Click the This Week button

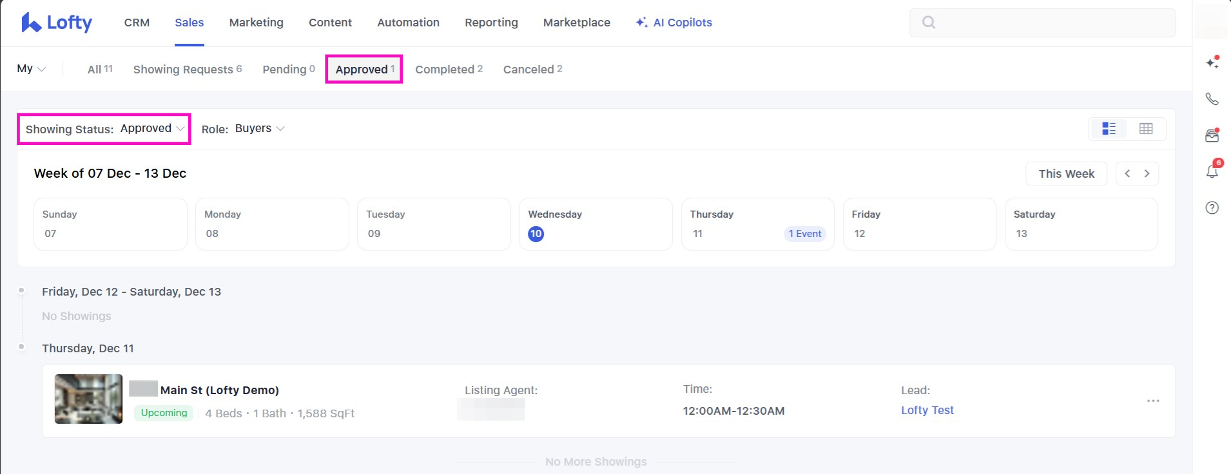[x=1066, y=173]
